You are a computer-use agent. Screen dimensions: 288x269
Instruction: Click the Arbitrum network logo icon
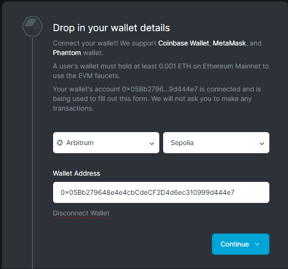[60, 143]
